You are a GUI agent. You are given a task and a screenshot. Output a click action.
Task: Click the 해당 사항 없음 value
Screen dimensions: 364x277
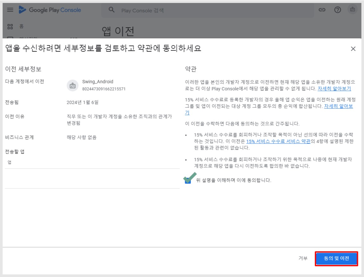82,138
